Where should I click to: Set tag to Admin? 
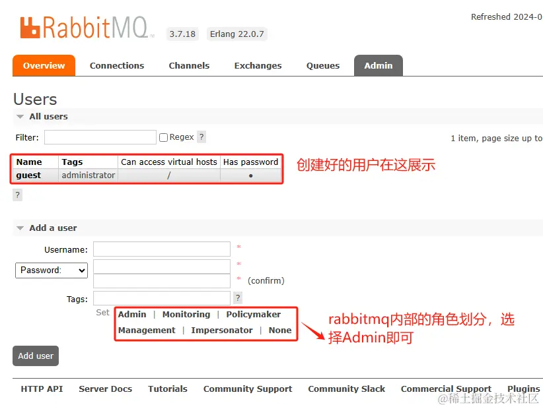click(132, 314)
